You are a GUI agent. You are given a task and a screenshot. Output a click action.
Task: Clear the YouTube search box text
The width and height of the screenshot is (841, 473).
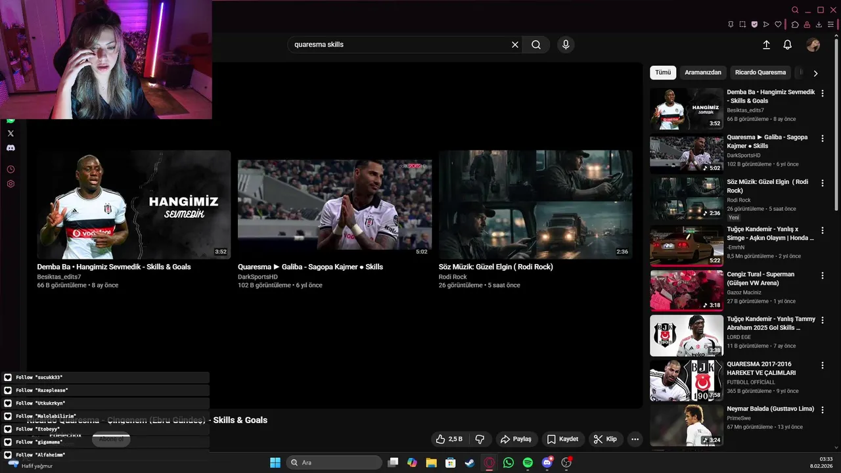tap(515, 45)
